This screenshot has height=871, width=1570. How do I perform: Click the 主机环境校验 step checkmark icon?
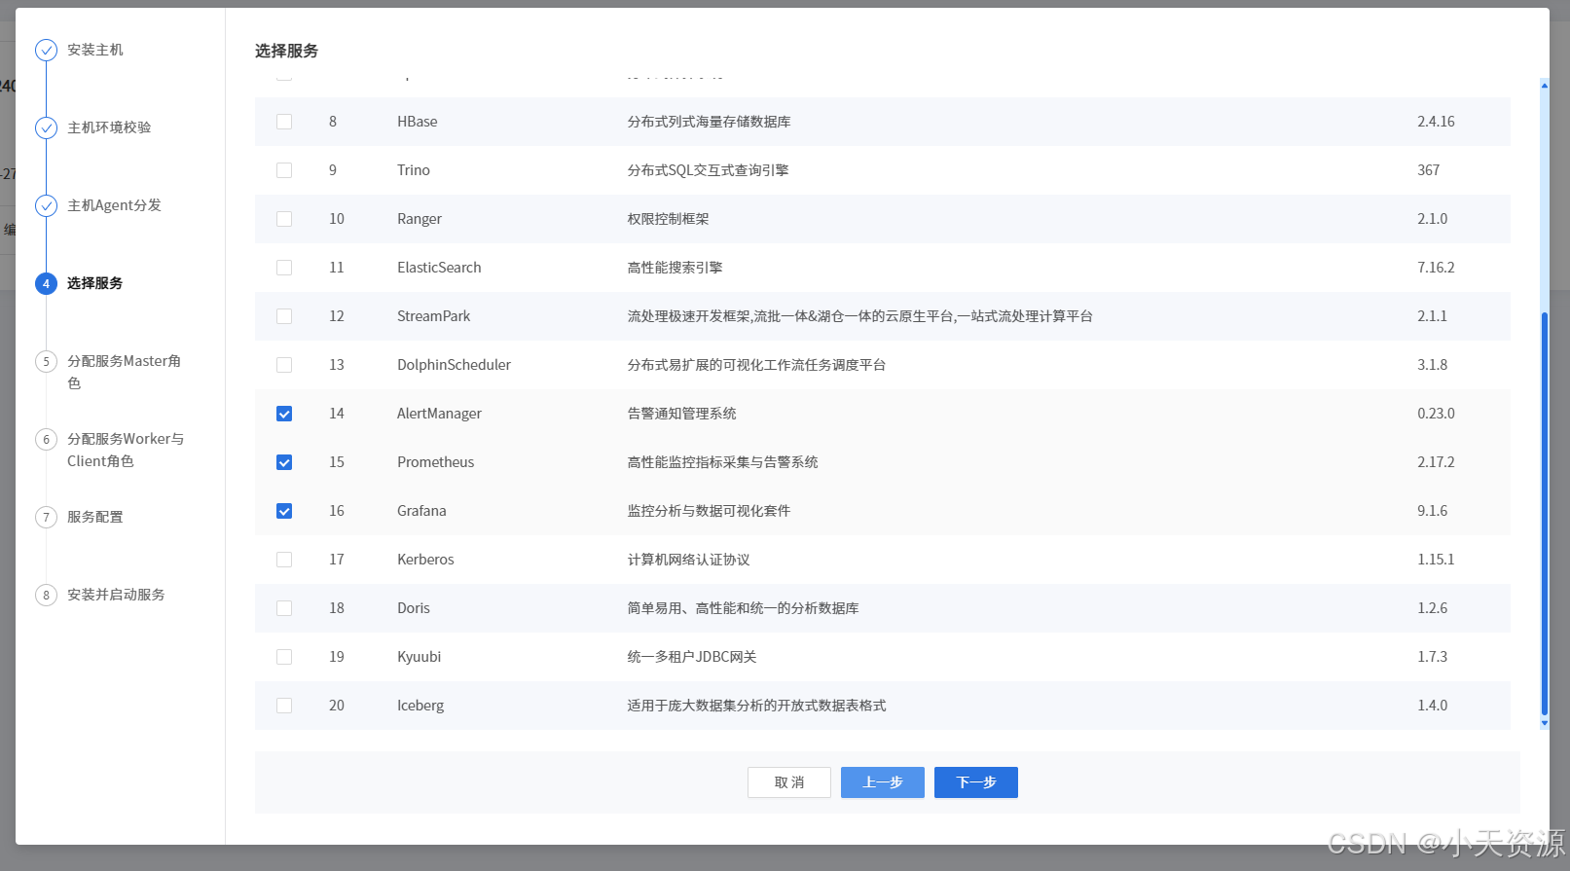click(46, 127)
